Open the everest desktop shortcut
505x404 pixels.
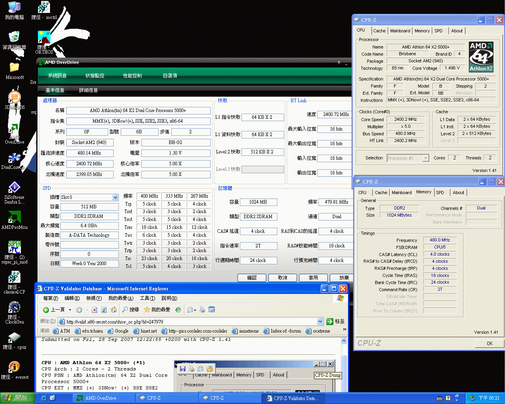pyautogui.click(x=14, y=371)
